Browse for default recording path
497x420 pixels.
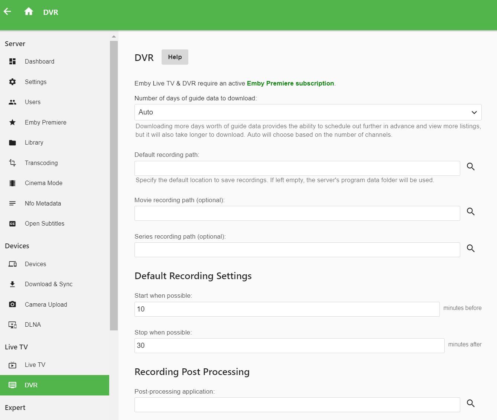(x=471, y=167)
